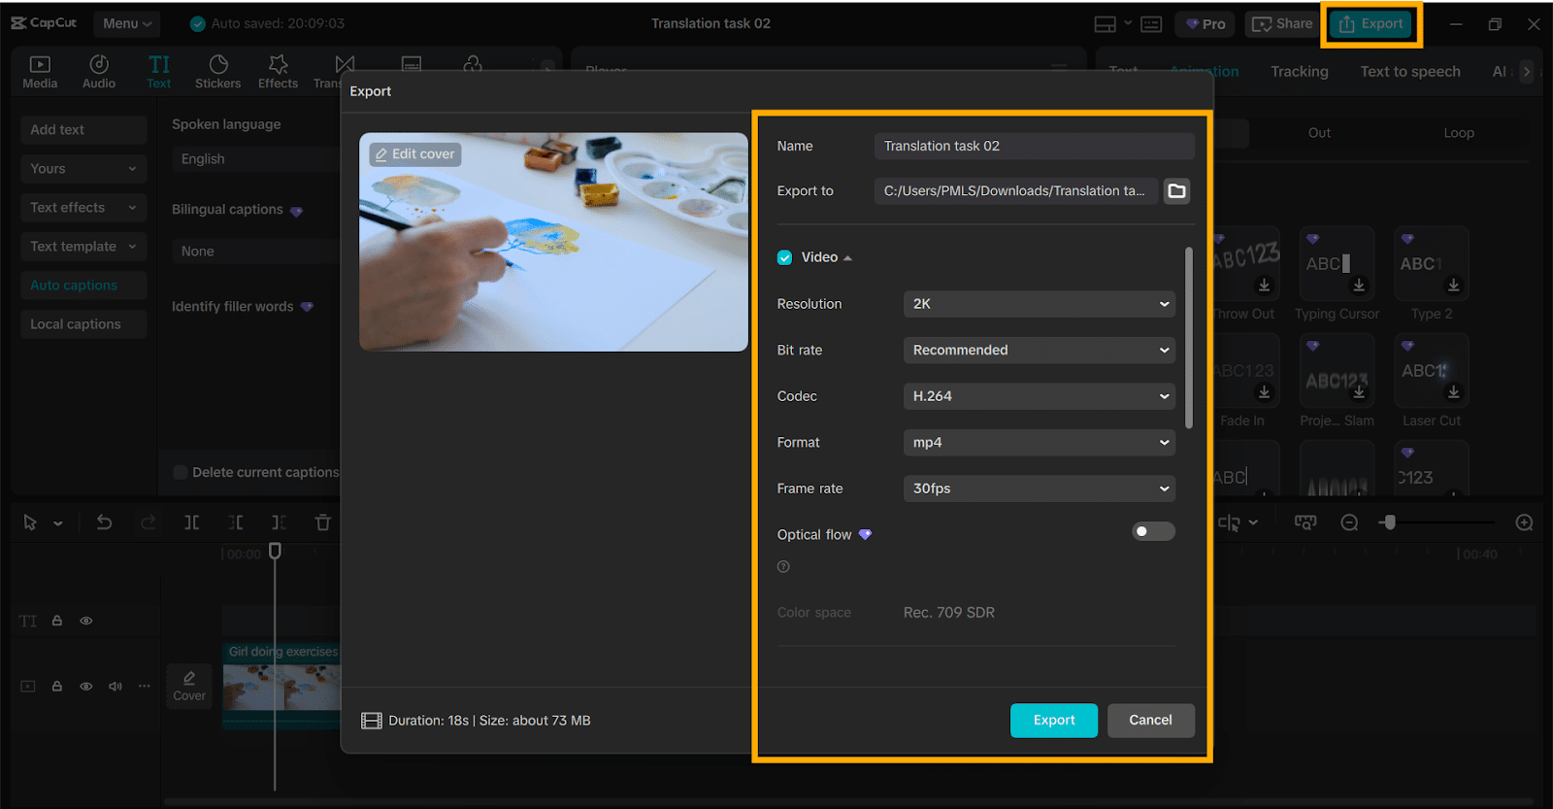The width and height of the screenshot is (1553, 809).
Task: Open the video track more options dots
Action: [145, 687]
